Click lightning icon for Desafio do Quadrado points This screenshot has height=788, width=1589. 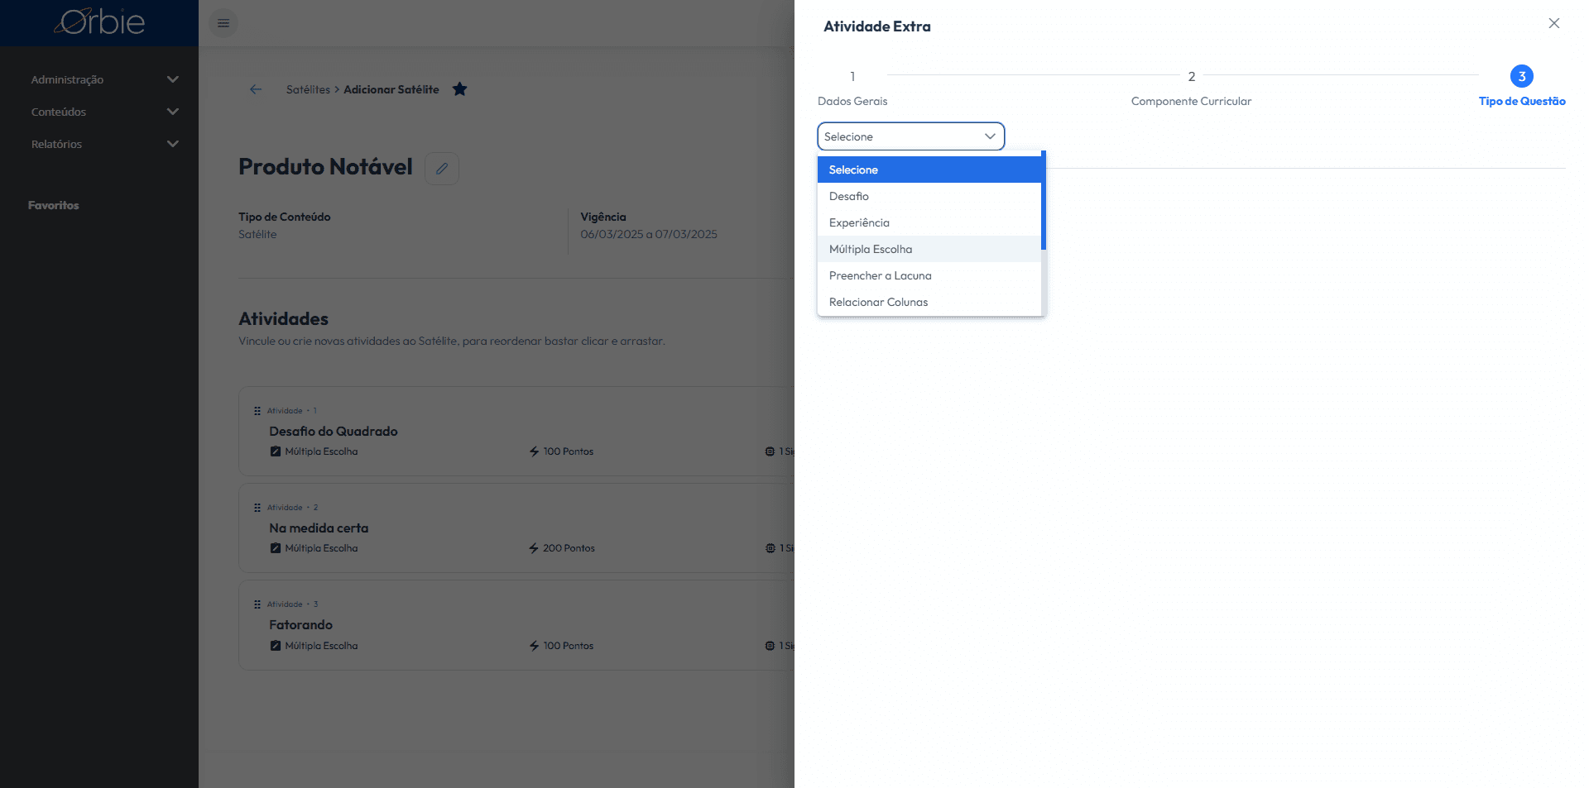(x=535, y=451)
